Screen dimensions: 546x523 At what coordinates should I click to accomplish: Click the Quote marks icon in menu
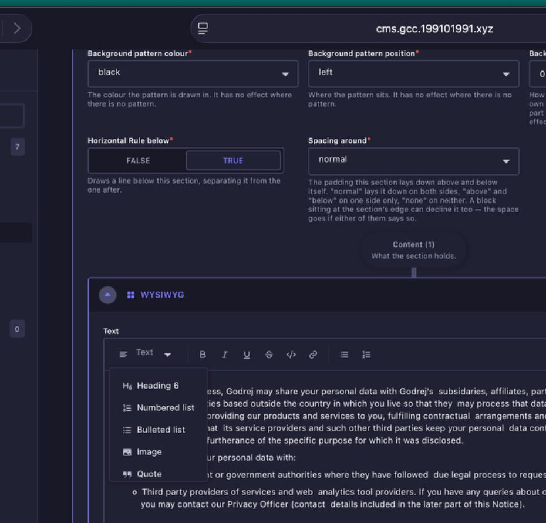click(127, 474)
